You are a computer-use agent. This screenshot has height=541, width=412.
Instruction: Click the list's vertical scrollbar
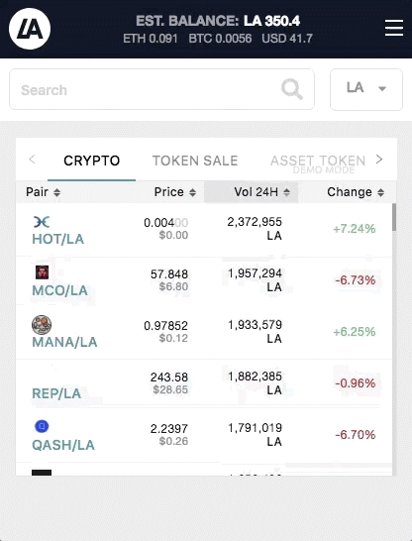[x=394, y=217]
